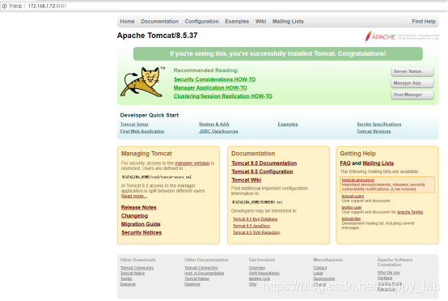448x301 pixels.
Task: Open Tomcat 8.5 SVN Repository link
Action: click(256, 233)
